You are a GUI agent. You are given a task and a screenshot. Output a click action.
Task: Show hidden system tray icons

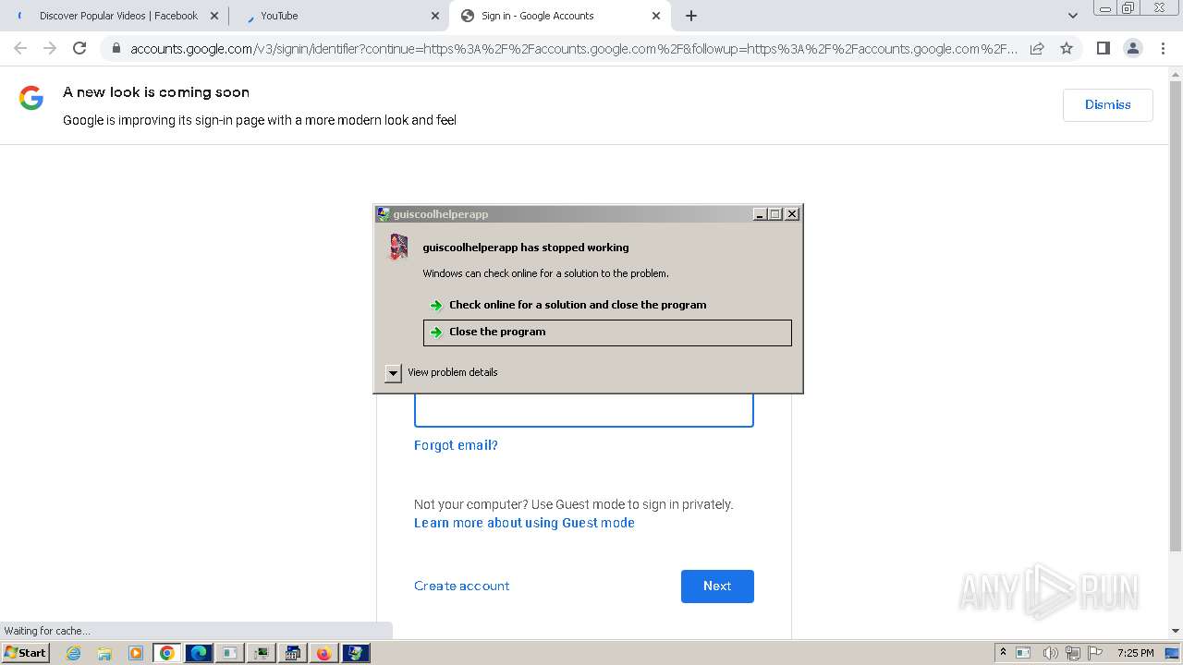pos(1003,653)
